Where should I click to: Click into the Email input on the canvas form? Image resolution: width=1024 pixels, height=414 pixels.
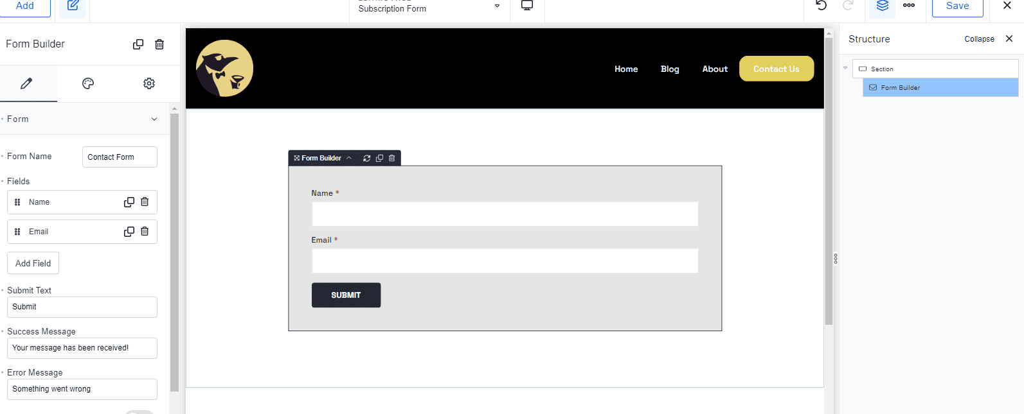pos(505,261)
